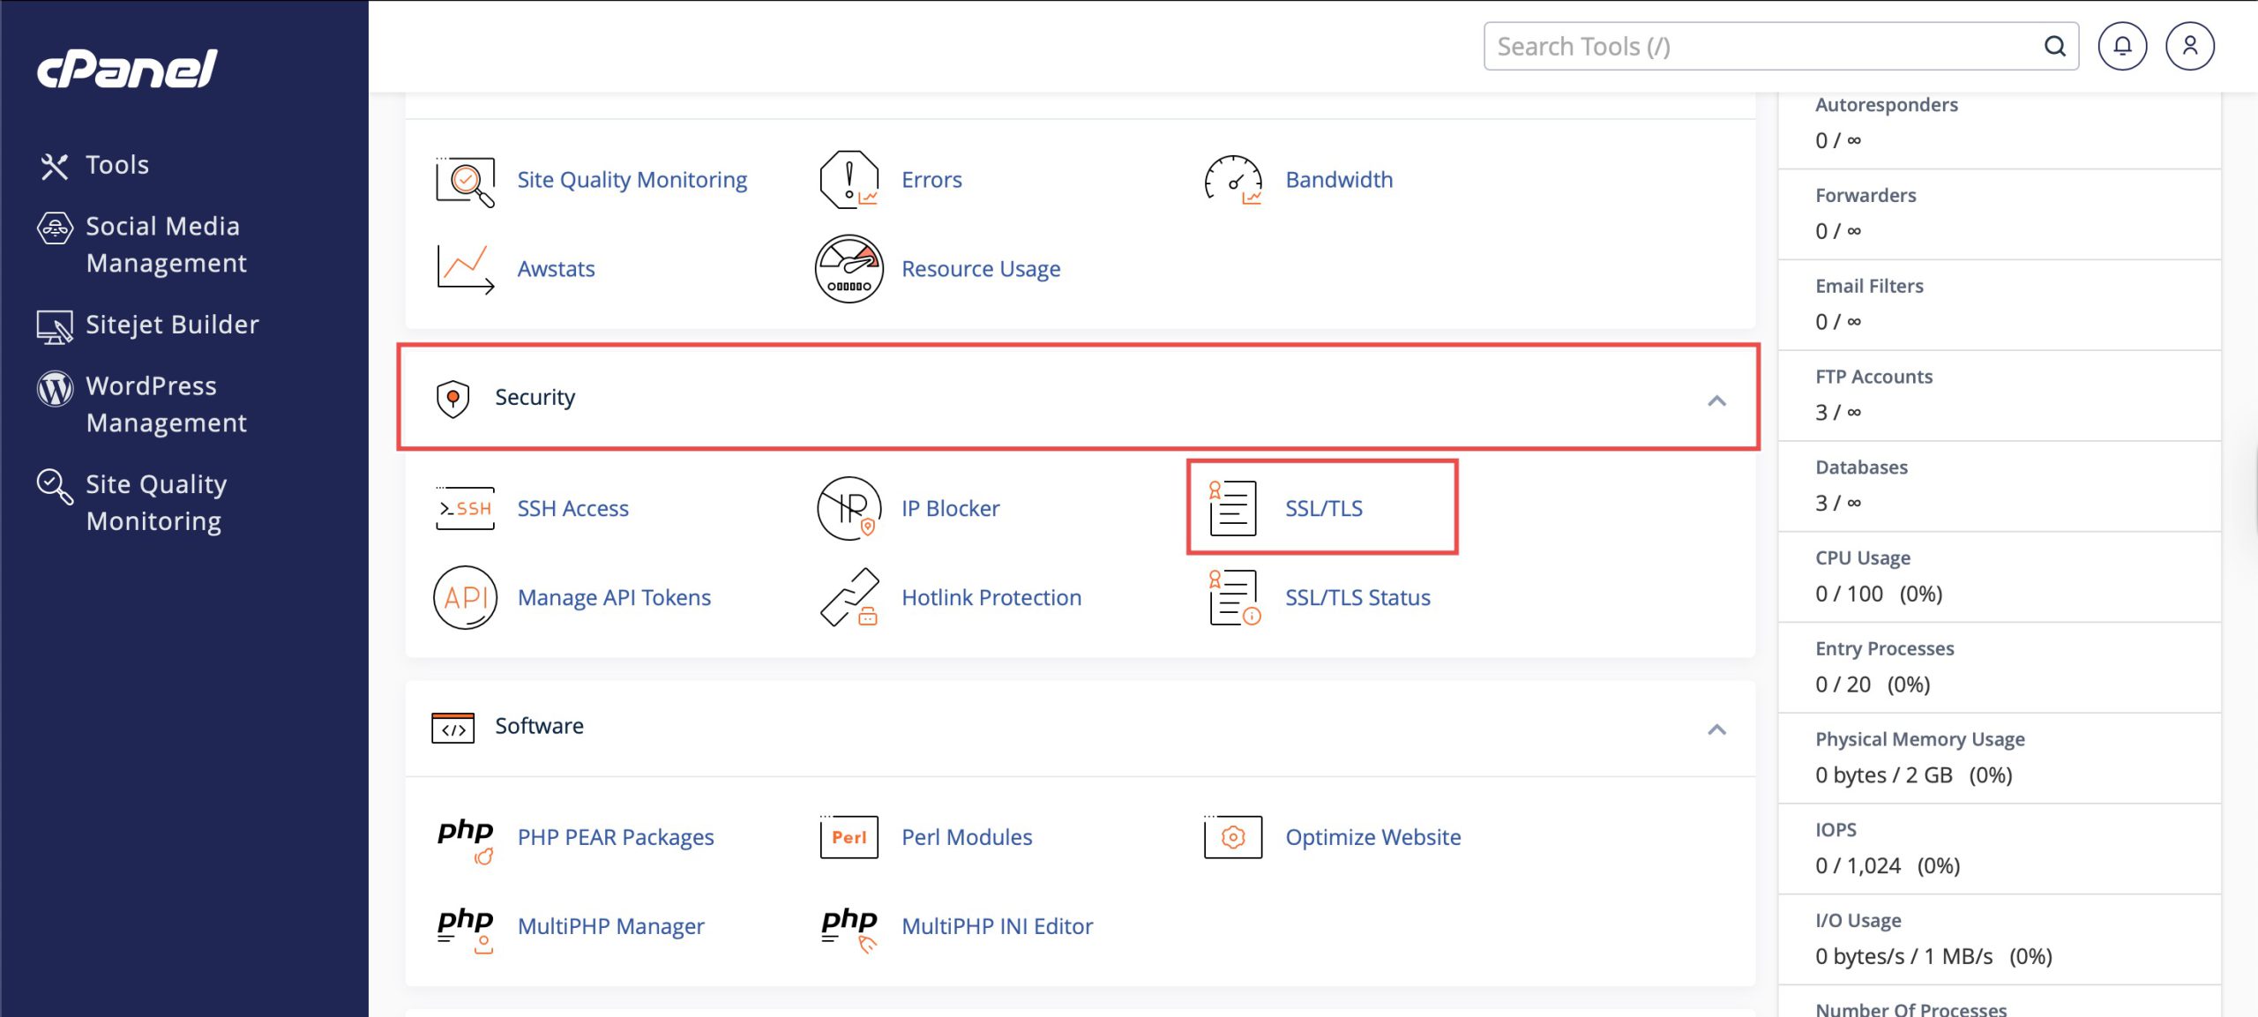Click the Optimize Website icon

1233,837
